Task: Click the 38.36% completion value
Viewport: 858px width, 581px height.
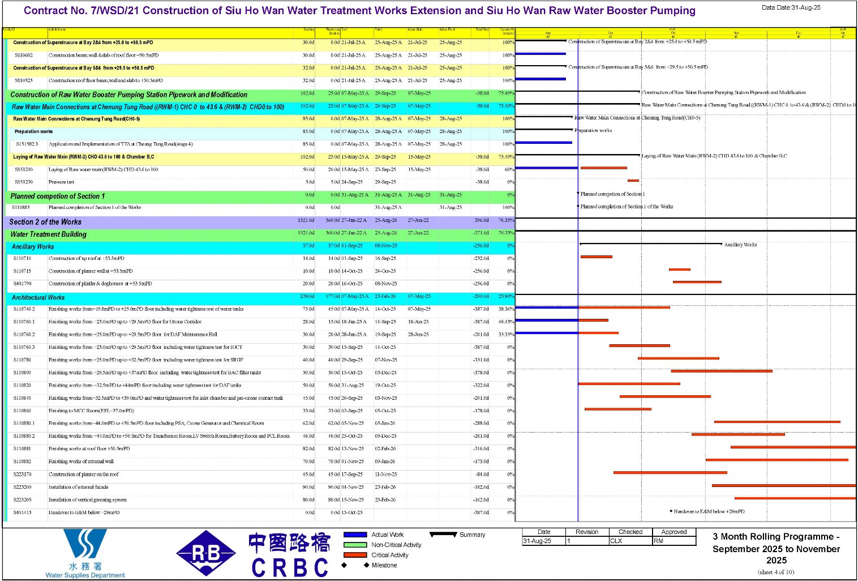Action: (506, 309)
